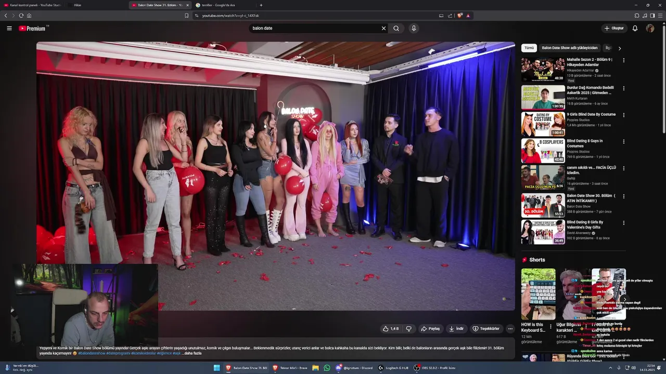Open Logitech G HUB from taskbar
The image size is (666, 374).
pyautogui.click(x=394, y=368)
